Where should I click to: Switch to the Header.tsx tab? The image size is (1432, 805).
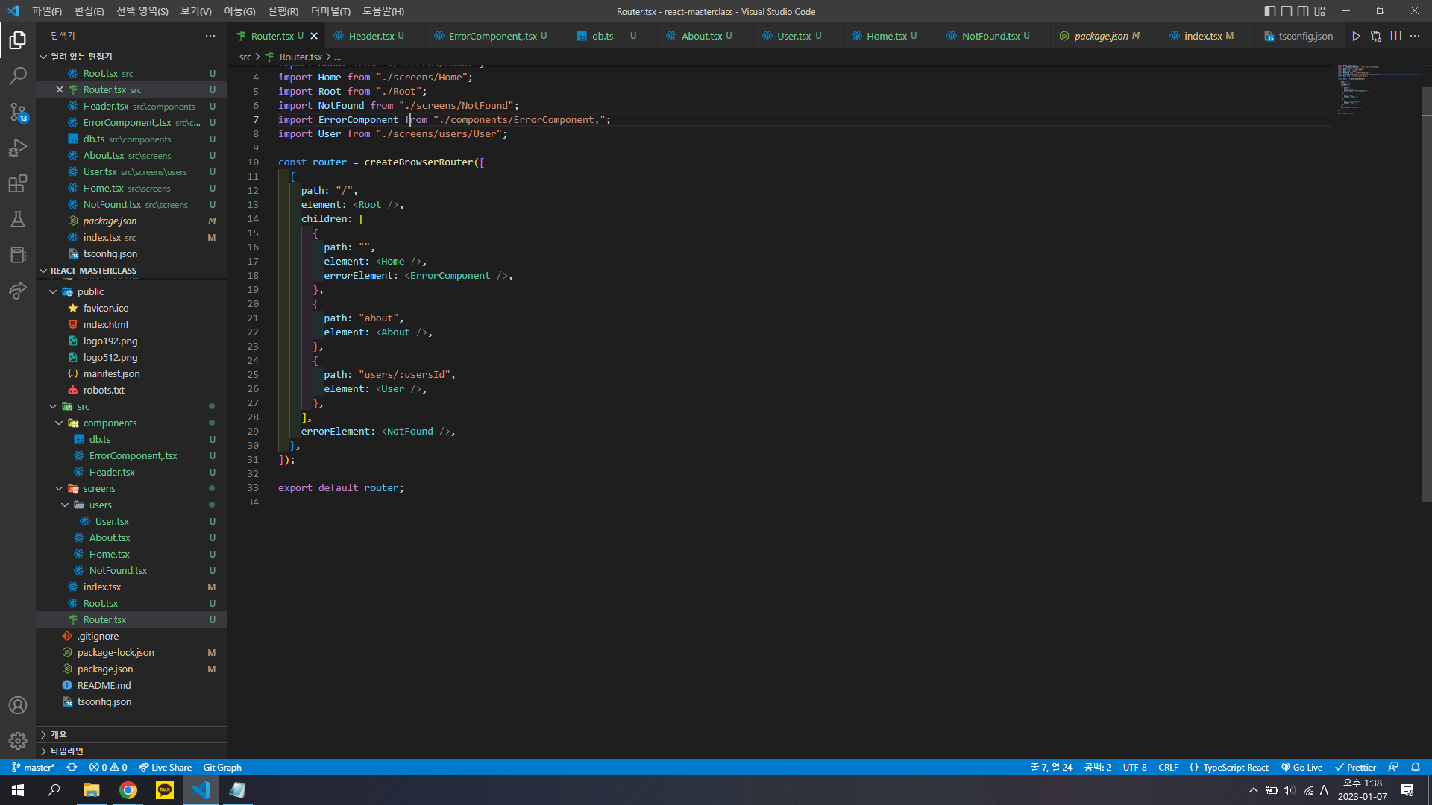[371, 36]
